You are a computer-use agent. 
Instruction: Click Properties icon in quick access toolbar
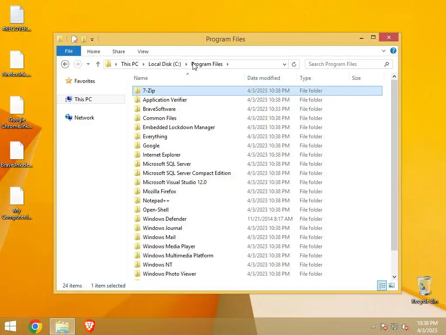[x=74, y=39]
